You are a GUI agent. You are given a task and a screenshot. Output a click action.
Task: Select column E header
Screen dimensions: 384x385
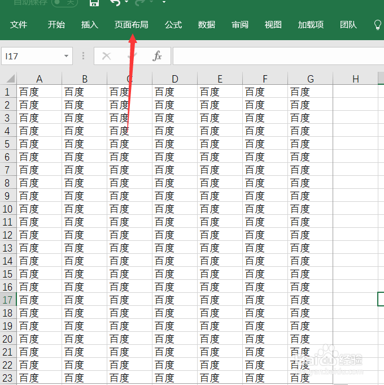(x=220, y=79)
